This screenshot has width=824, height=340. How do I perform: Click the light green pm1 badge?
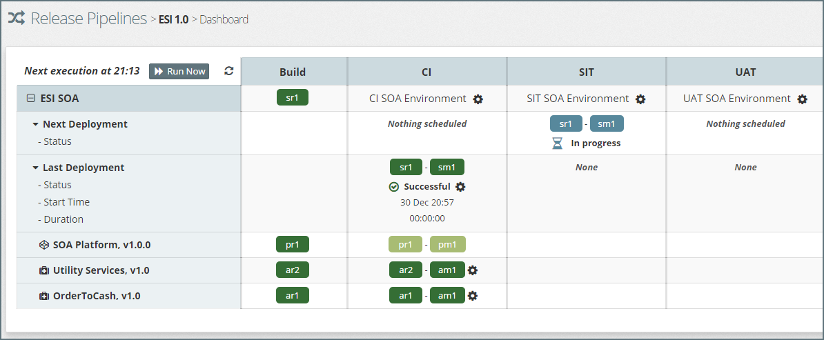448,244
